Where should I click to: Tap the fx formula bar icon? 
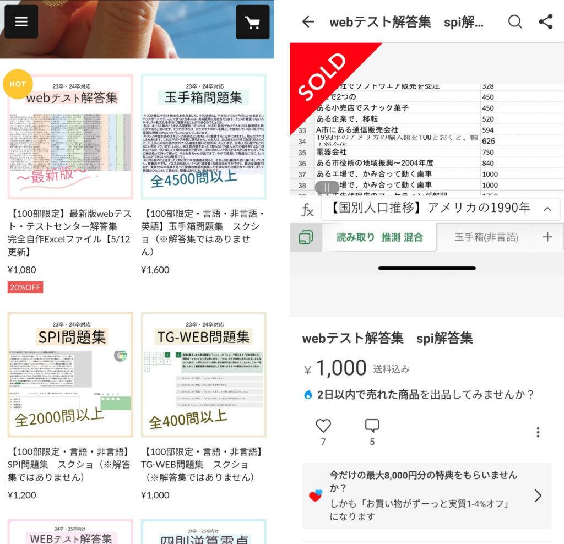308,209
